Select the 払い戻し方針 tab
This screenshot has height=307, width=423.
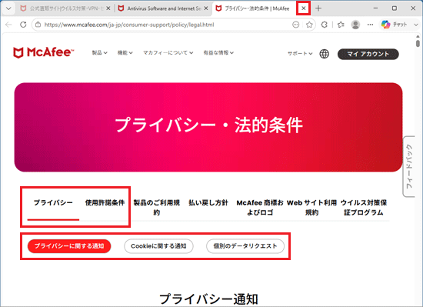pyautogui.click(x=208, y=203)
